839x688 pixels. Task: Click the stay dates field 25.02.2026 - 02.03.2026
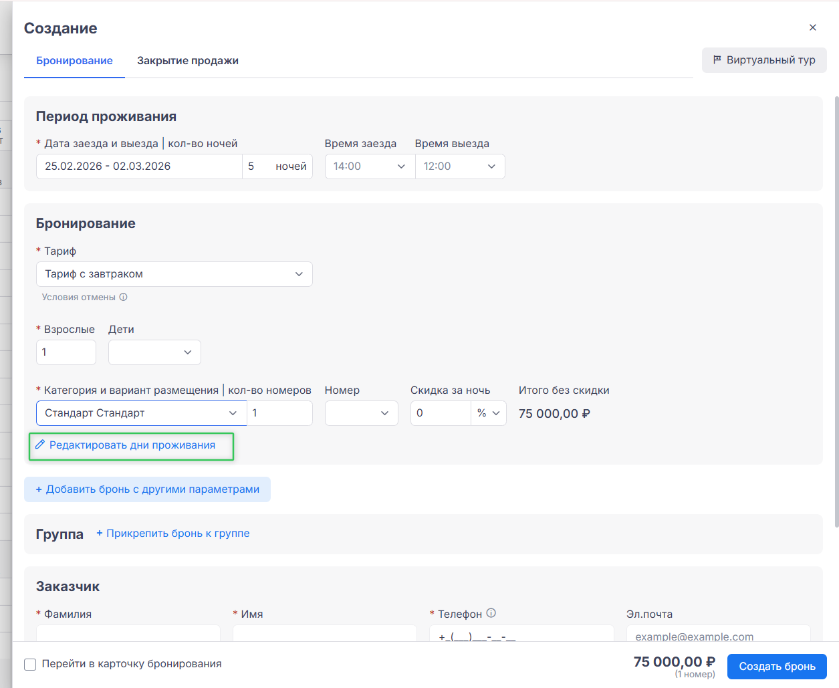pyautogui.click(x=138, y=166)
